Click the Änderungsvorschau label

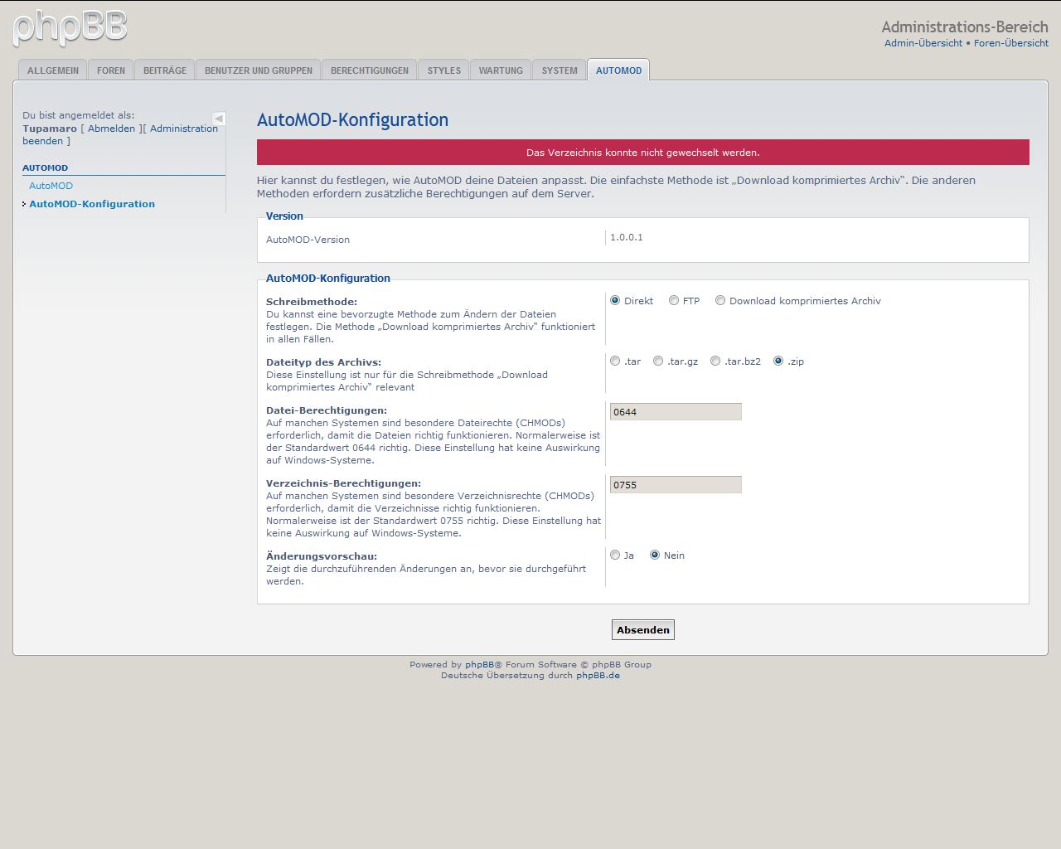(x=322, y=556)
